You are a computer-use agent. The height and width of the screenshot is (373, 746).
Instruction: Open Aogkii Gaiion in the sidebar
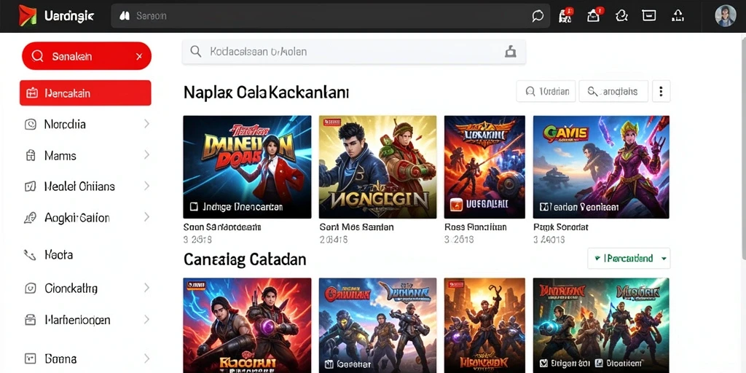point(77,218)
